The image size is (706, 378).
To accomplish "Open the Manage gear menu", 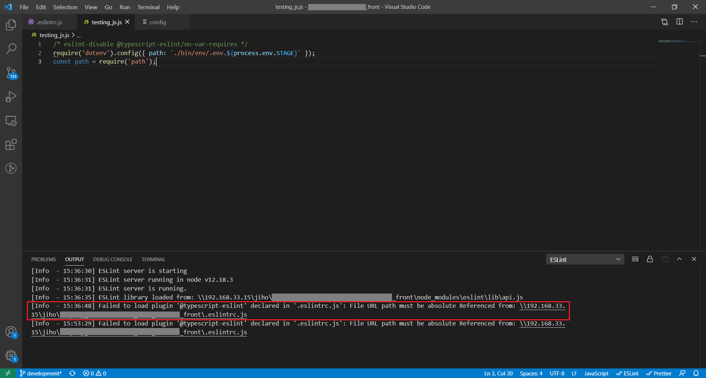I will (11, 356).
